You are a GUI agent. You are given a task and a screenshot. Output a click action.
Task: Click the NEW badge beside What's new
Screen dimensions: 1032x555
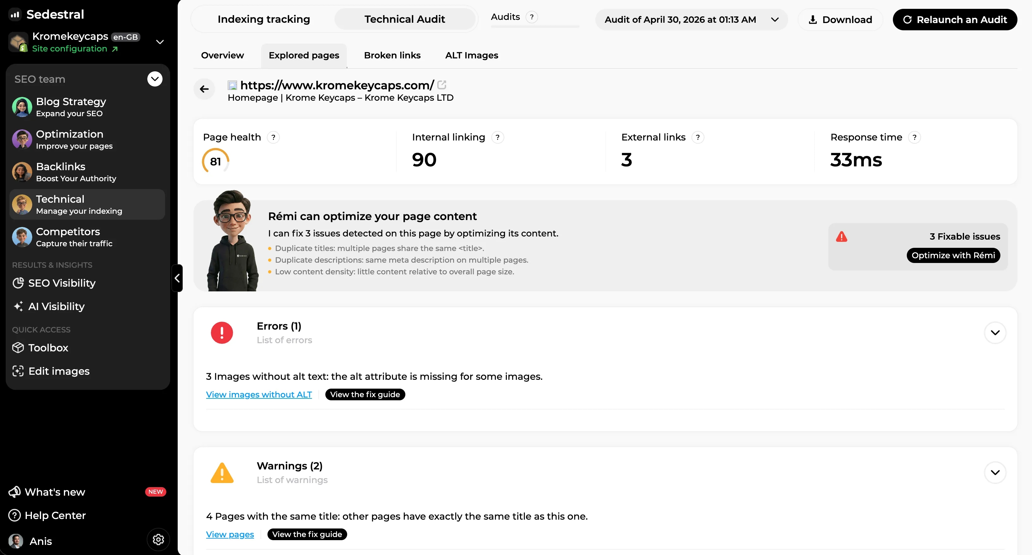pyautogui.click(x=156, y=492)
